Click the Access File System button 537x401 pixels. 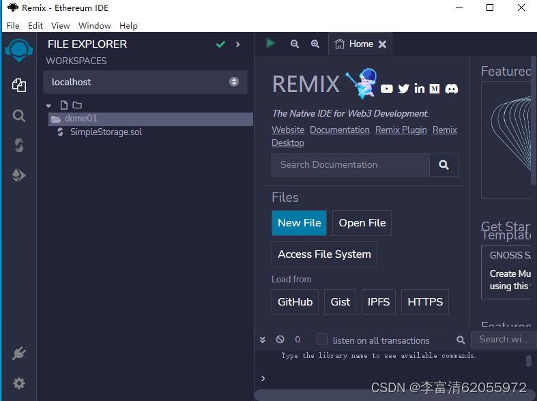(324, 254)
